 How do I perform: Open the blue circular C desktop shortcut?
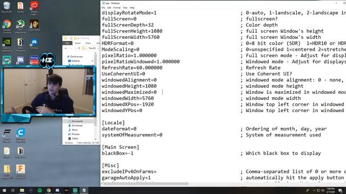21,135
